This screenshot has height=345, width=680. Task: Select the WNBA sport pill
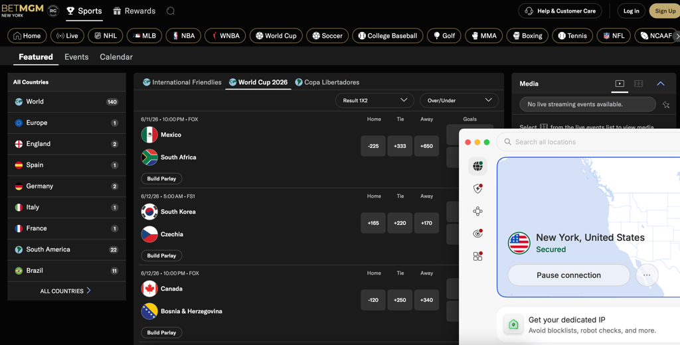[x=225, y=36]
